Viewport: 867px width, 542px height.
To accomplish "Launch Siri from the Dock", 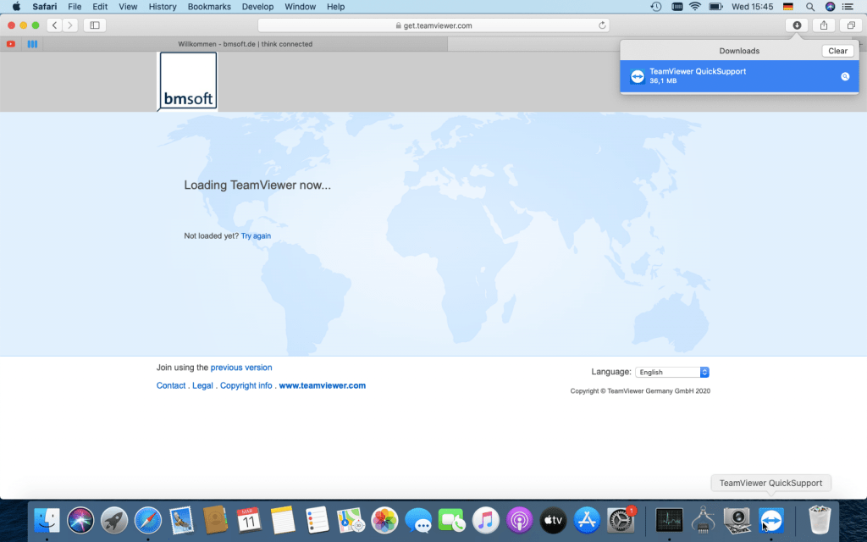I will click(80, 520).
